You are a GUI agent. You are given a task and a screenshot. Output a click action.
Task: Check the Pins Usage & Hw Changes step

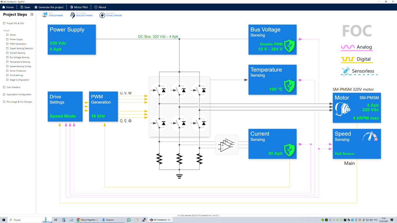point(4,102)
